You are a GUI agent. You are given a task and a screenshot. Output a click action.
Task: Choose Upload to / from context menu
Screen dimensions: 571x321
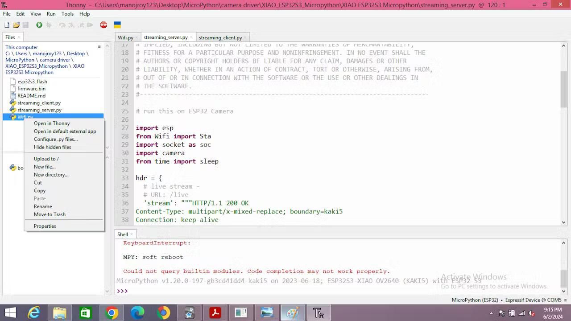46,159
